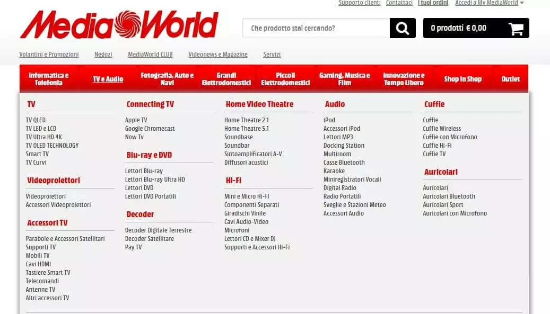View I tuoi ordini
This screenshot has width=550, height=314.
433,3
